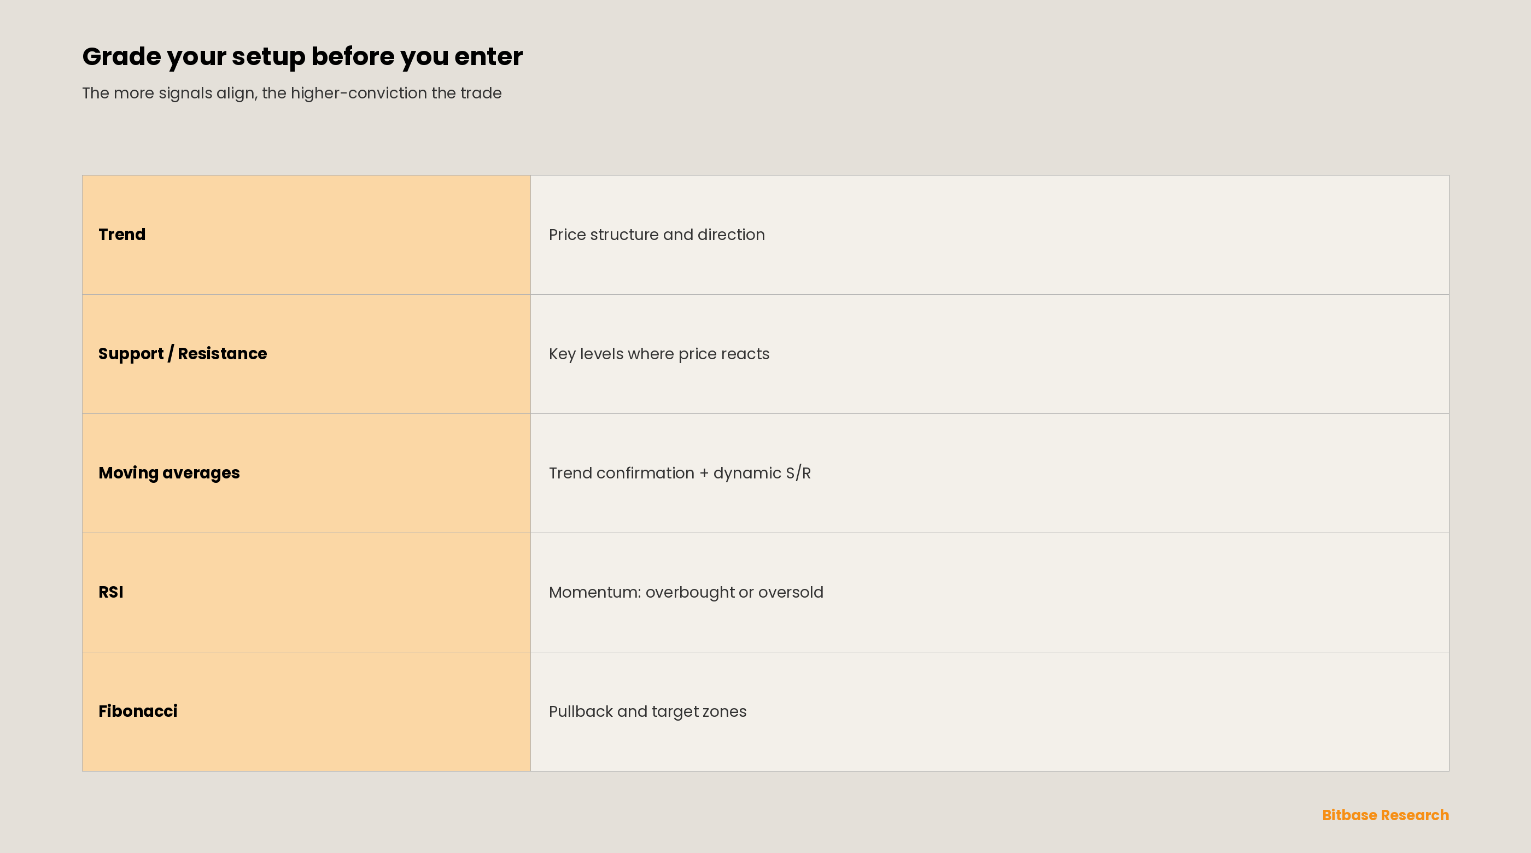The width and height of the screenshot is (1531, 853).
Task: Select the subtitle about signals aligning
Action: [292, 94]
